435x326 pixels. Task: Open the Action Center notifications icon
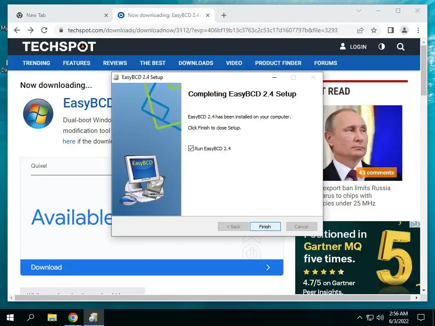point(421,318)
